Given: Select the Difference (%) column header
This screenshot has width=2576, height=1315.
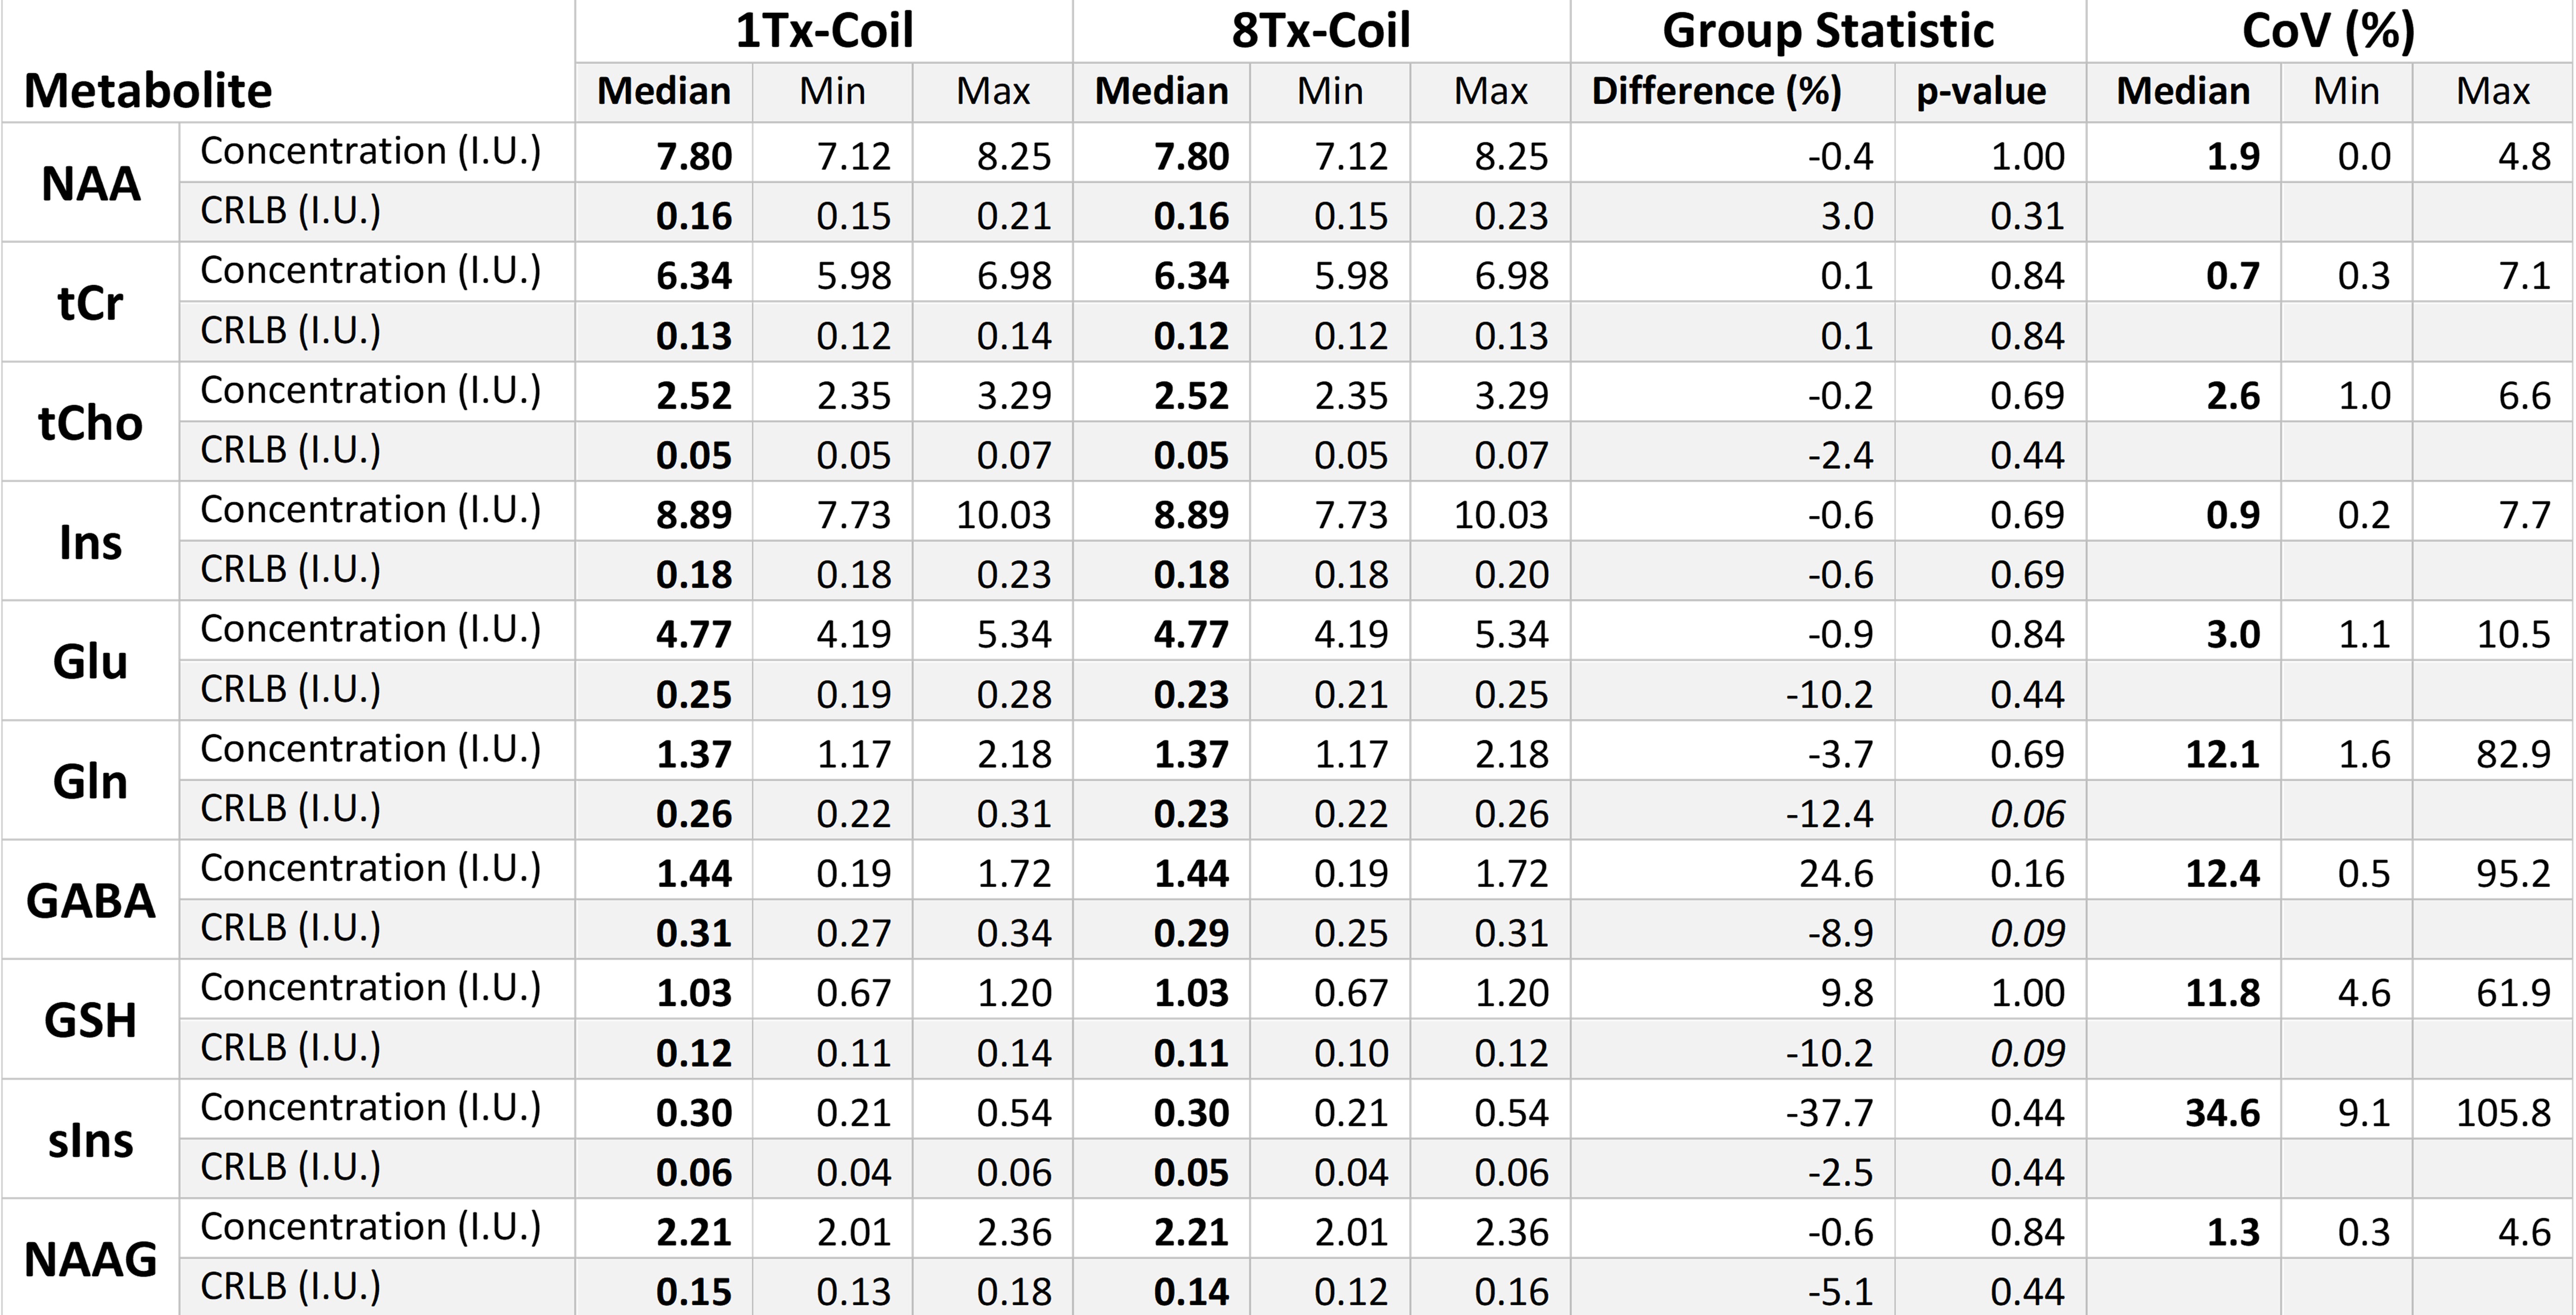Looking at the screenshot, I should [x=1716, y=92].
